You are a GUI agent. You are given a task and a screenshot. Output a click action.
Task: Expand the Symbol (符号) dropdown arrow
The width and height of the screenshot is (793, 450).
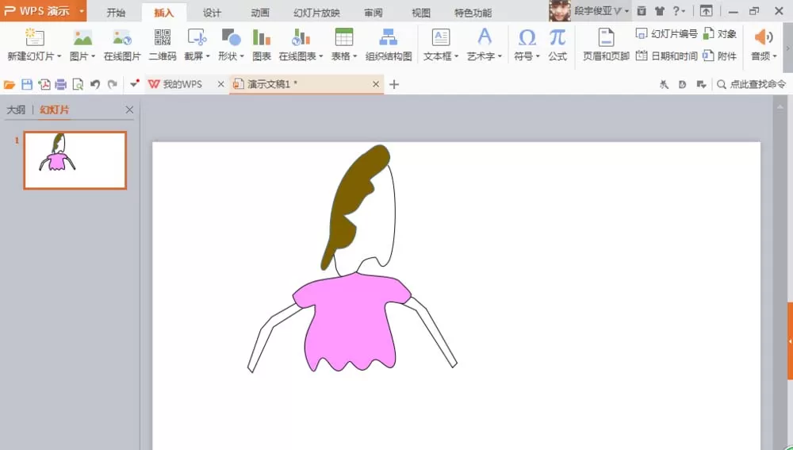537,56
